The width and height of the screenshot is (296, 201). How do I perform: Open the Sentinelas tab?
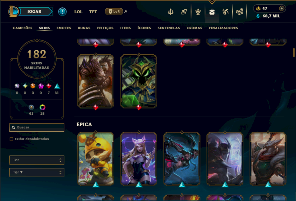[x=169, y=28]
